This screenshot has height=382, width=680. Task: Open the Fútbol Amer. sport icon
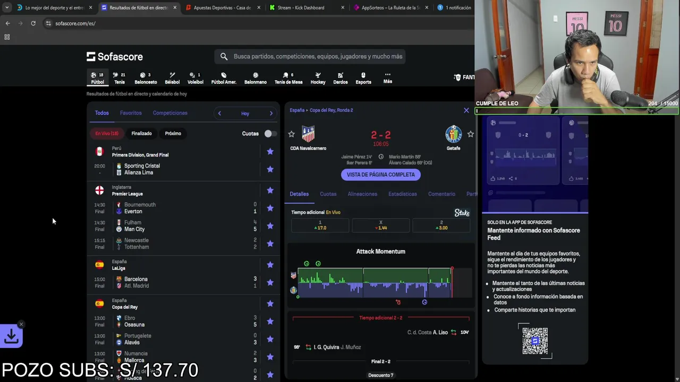pyautogui.click(x=224, y=78)
